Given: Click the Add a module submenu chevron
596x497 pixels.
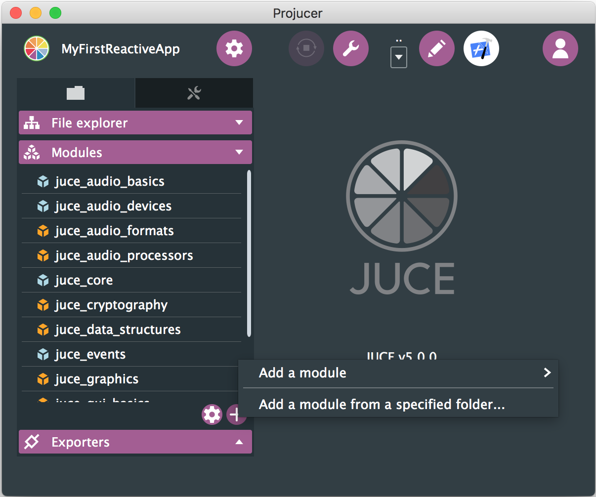Looking at the screenshot, I should [547, 373].
